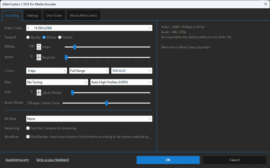Click the GOP value 0 field
270x168 pixels.
pos(32,92)
